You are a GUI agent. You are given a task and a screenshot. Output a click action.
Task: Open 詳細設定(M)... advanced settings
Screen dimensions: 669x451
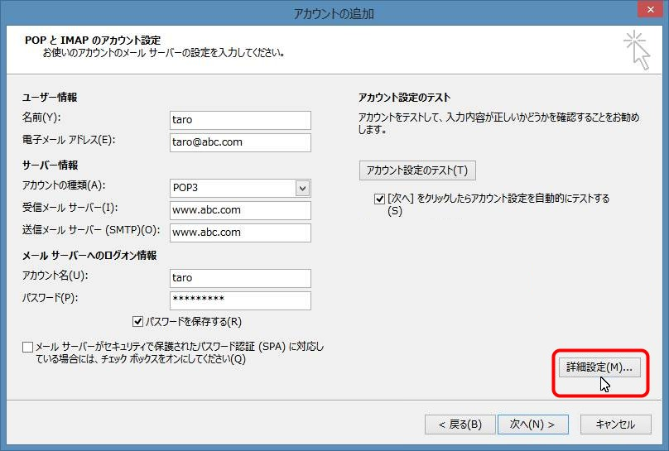coord(599,367)
